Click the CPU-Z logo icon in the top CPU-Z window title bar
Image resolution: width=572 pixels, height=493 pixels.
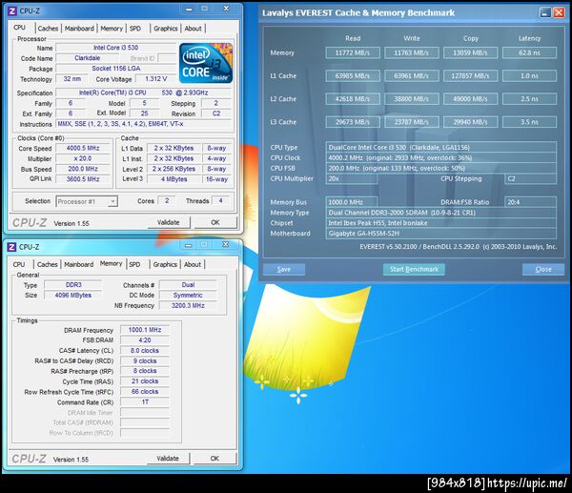[11, 10]
